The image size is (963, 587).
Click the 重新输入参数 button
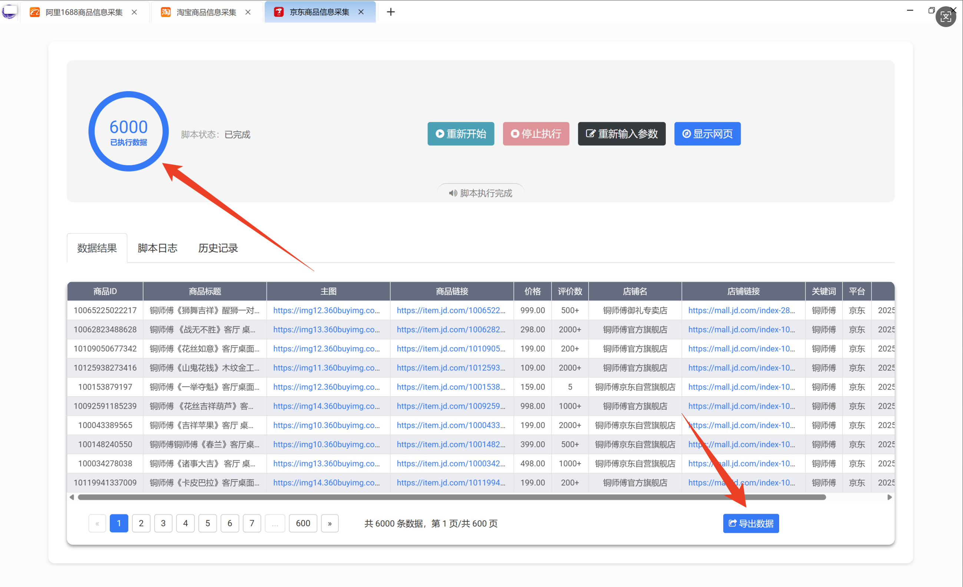[x=621, y=134]
